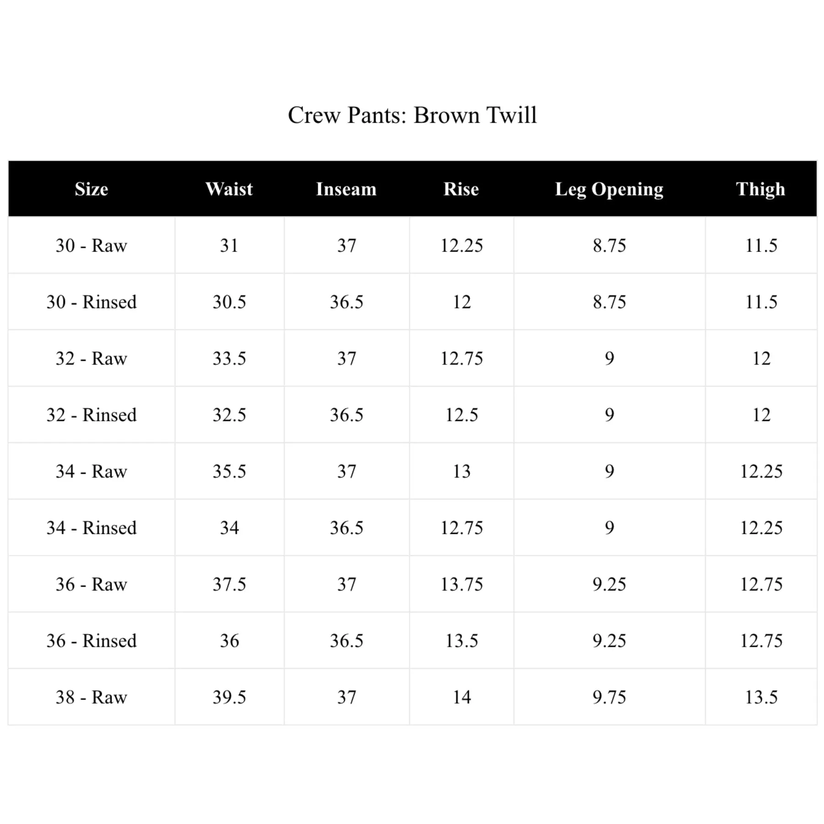Click the 13.5 thigh value

(x=761, y=697)
